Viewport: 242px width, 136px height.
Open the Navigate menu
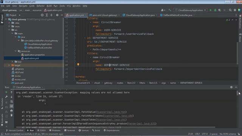coord(23,6)
